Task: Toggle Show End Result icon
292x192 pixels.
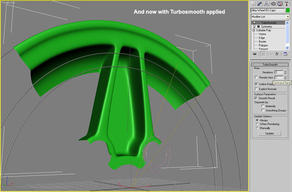Action: coord(263,54)
